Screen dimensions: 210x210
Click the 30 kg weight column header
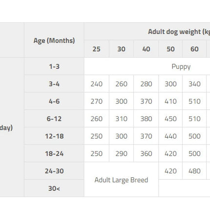click(x=121, y=49)
